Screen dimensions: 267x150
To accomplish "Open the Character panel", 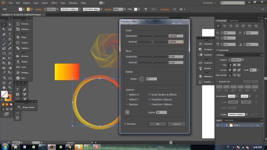I will pos(206,44).
